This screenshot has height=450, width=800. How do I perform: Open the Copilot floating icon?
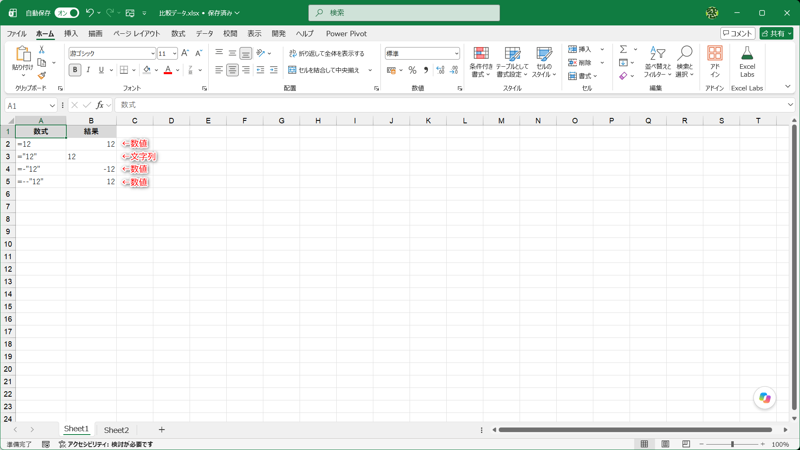[x=765, y=397]
